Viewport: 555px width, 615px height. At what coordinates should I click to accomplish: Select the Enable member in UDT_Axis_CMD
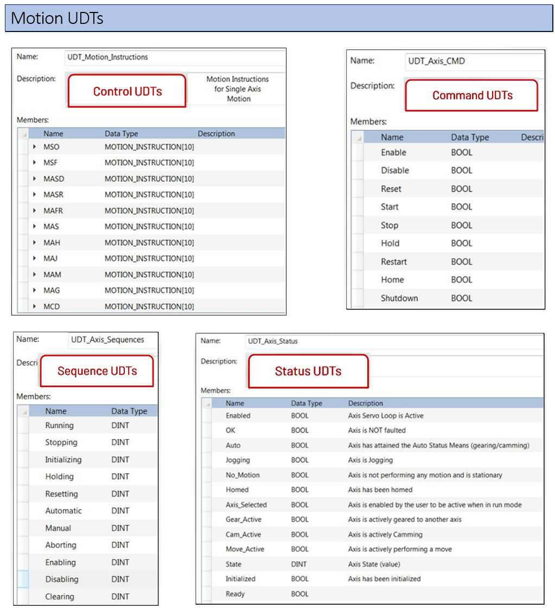click(x=393, y=153)
